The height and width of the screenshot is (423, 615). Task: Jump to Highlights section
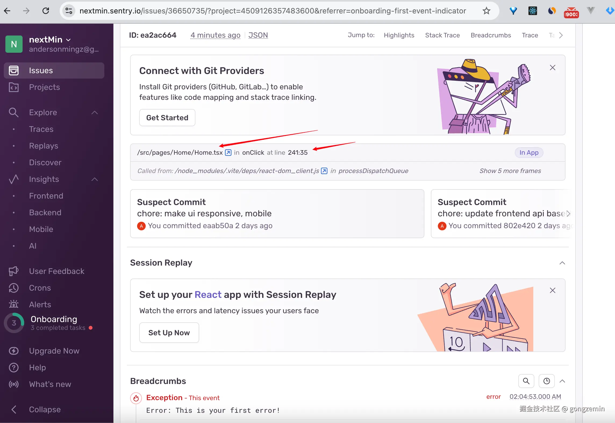[x=399, y=35]
